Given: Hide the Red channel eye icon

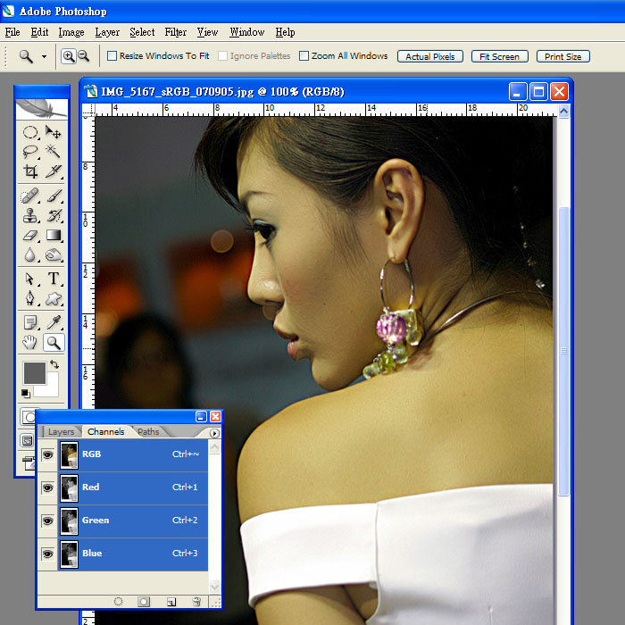Looking at the screenshot, I should tap(47, 487).
